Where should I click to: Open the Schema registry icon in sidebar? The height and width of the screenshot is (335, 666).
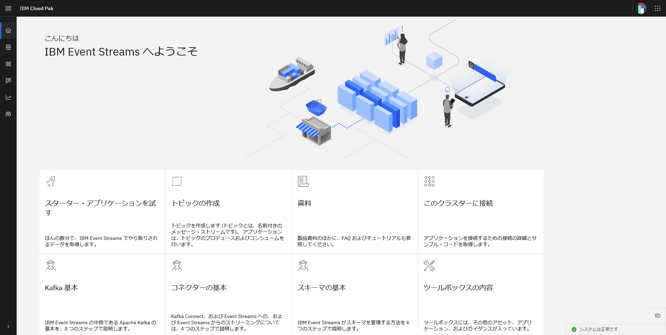coord(8,64)
